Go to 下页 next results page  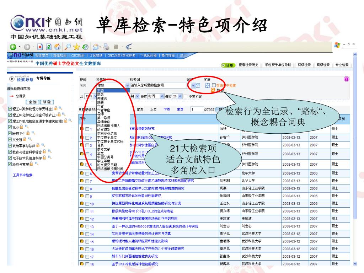[167, 109]
